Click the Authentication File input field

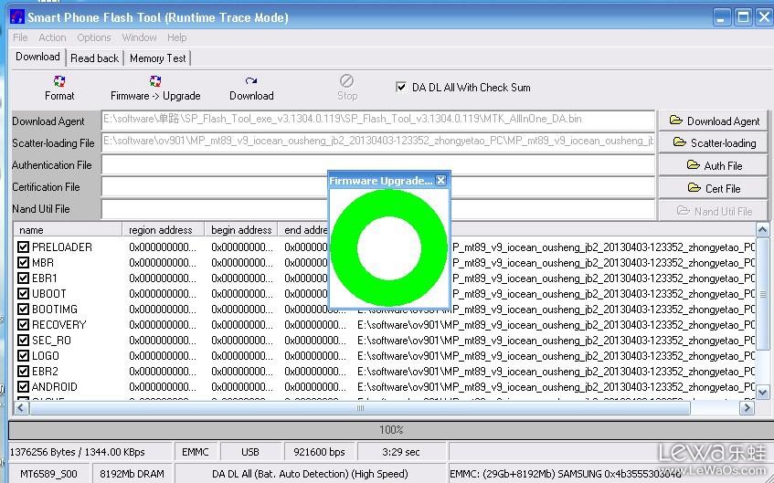215,165
